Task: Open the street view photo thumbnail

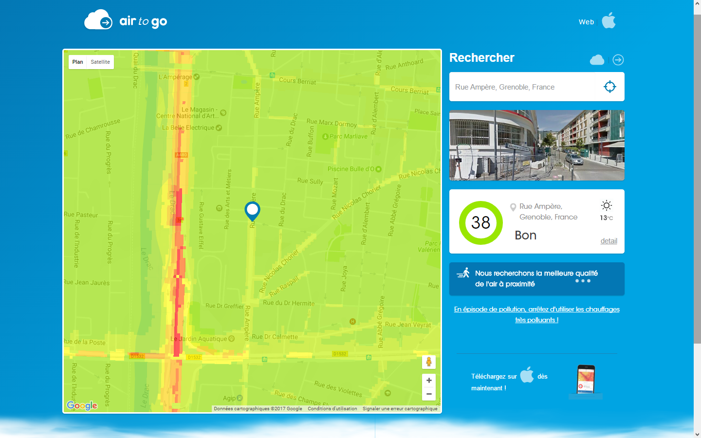Action: click(536, 145)
